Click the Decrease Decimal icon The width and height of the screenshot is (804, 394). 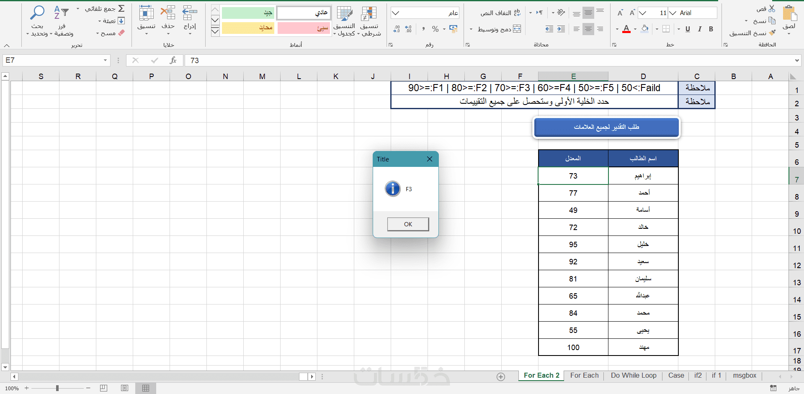point(397,29)
